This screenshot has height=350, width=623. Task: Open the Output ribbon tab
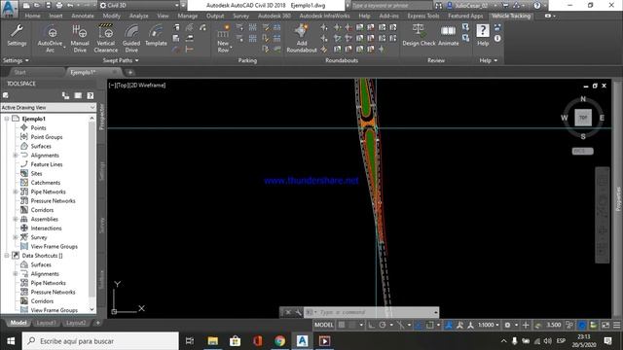[215, 16]
